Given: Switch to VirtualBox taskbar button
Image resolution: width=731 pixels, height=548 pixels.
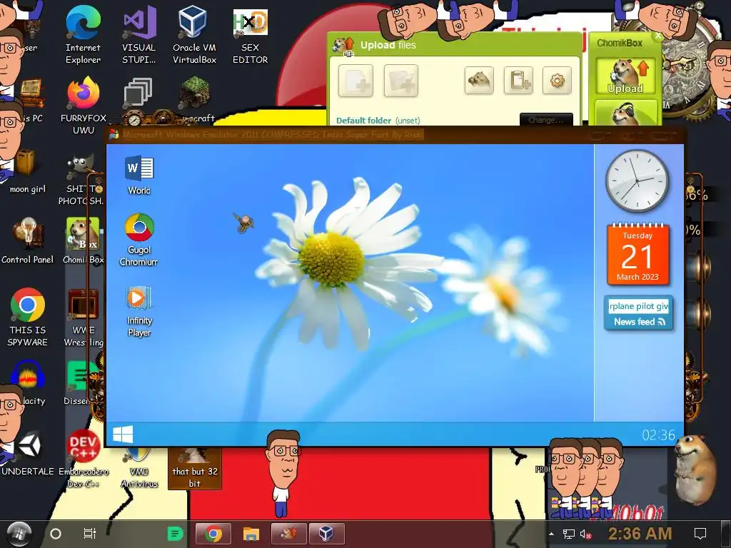Looking at the screenshot, I should 326,534.
